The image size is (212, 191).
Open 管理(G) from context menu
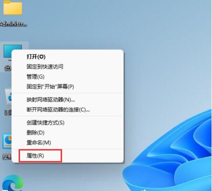[35, 77]
